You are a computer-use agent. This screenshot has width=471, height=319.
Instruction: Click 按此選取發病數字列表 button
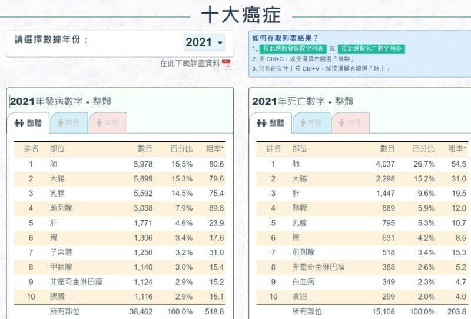293,49
